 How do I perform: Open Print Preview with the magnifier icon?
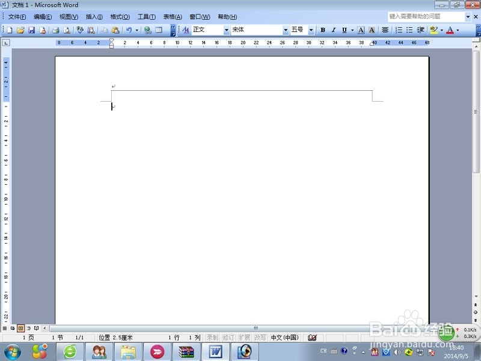click(67, 30)
